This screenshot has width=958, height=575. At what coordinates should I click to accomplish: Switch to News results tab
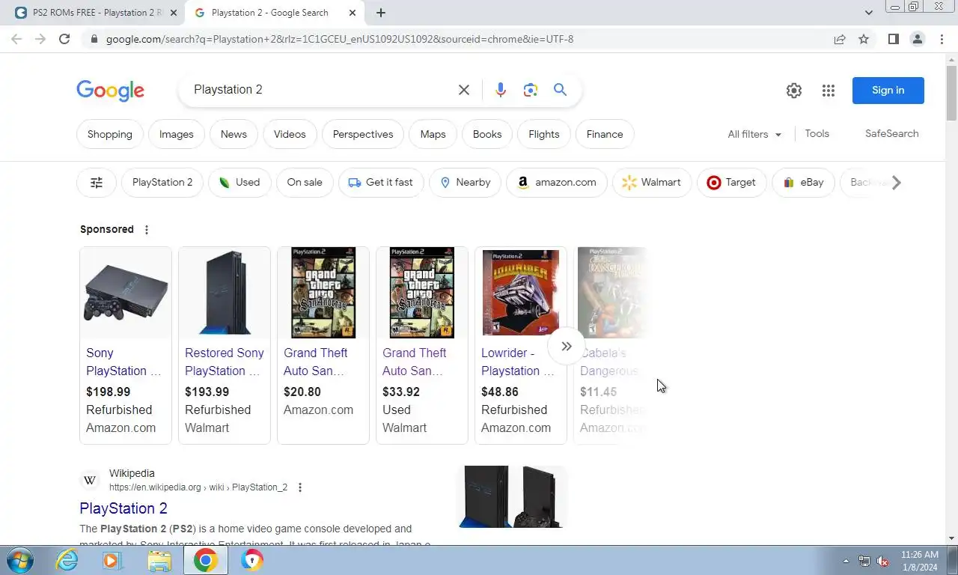pyautogui.click(x=234, y=135)
